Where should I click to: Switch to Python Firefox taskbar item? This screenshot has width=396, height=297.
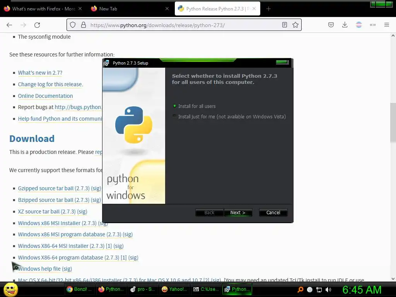click(x=111, y=289)
